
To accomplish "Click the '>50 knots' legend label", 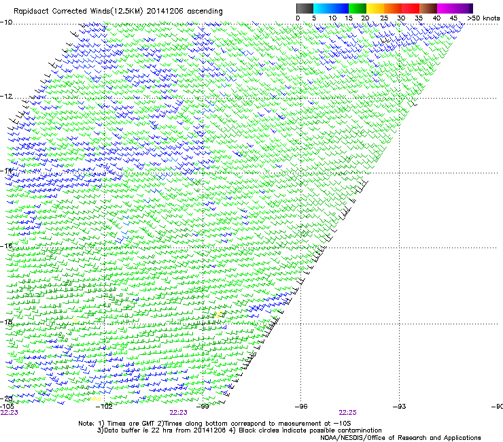I will pos(483,18).
